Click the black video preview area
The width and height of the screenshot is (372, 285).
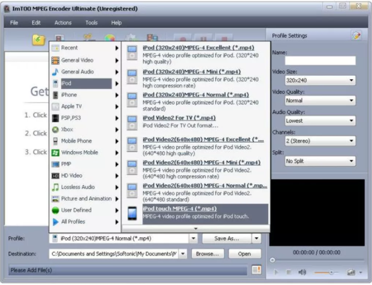[317, 212]
